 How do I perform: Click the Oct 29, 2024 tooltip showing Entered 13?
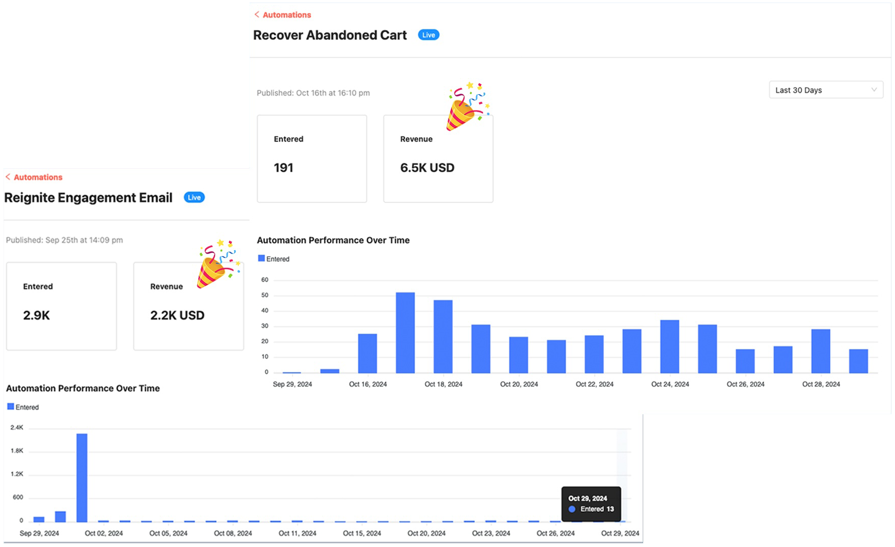pyautogui.click(x=591, y=504)
